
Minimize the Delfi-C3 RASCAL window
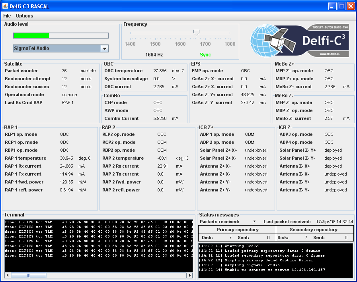click(x=333, y=6)
